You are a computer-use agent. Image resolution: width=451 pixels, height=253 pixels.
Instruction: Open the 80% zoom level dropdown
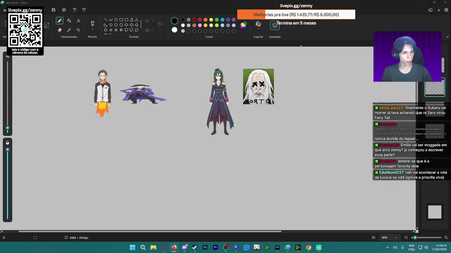click(389, 238)
